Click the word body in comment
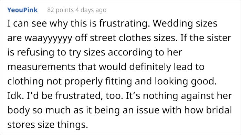This screenshot has height=135, width=241. point(19,111)
